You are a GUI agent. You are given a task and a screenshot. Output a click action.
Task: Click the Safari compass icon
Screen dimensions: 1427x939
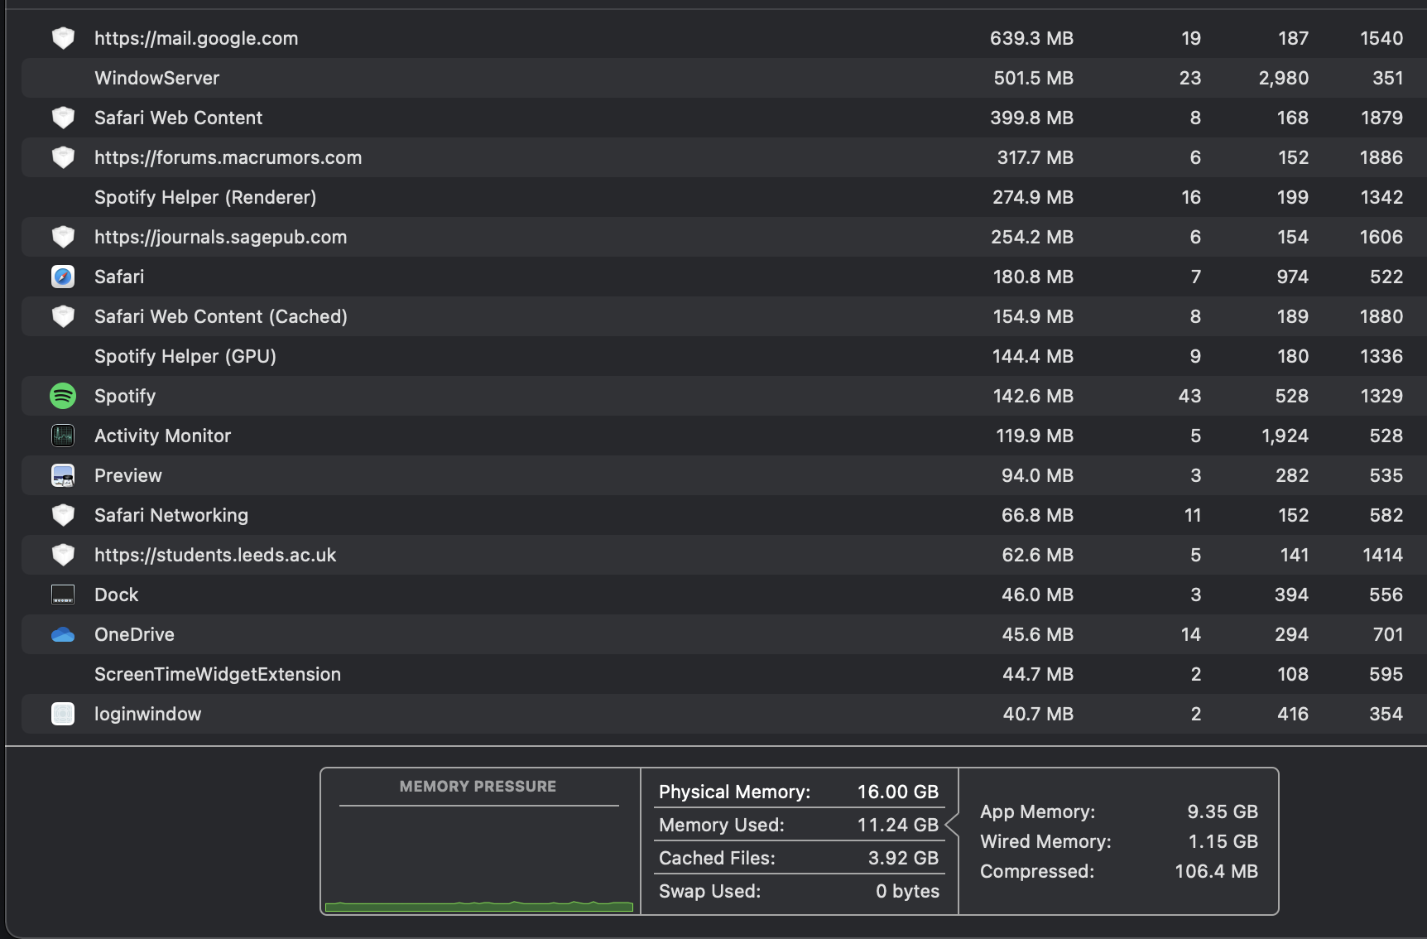tap(63, 277)
